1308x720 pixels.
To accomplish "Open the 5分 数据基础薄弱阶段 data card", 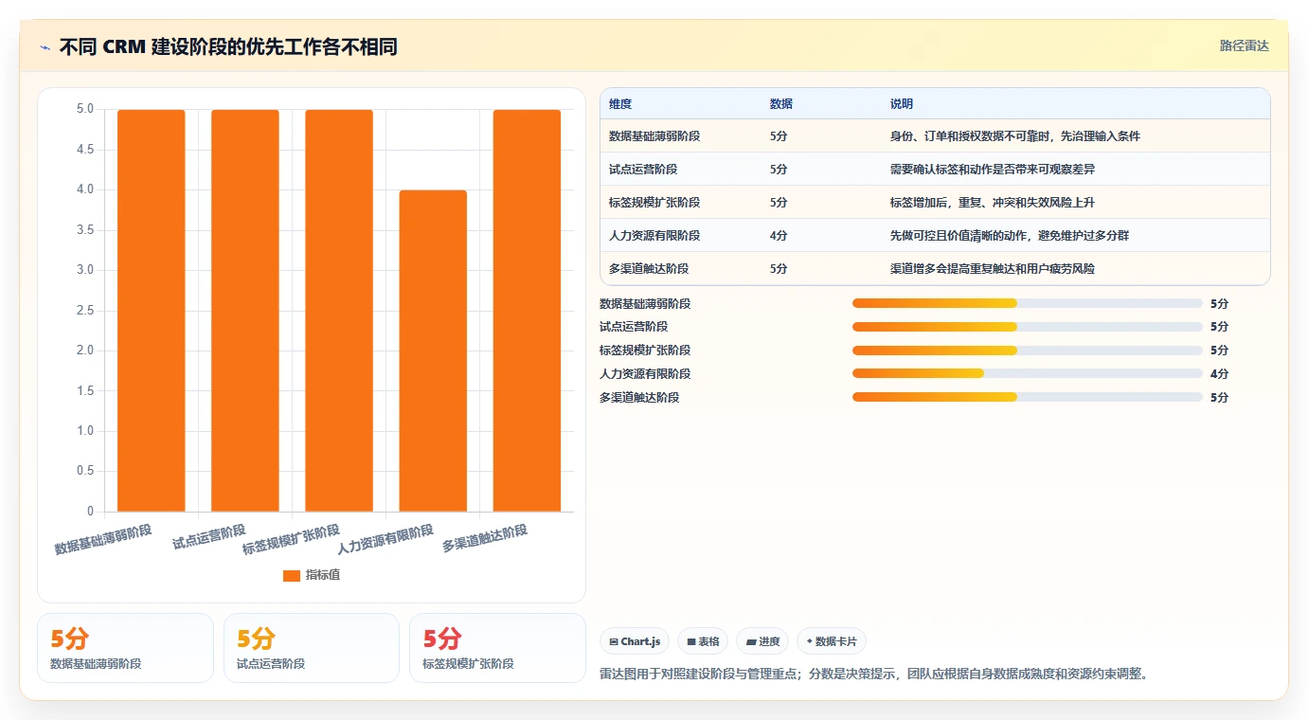I will tap(125, 648).
